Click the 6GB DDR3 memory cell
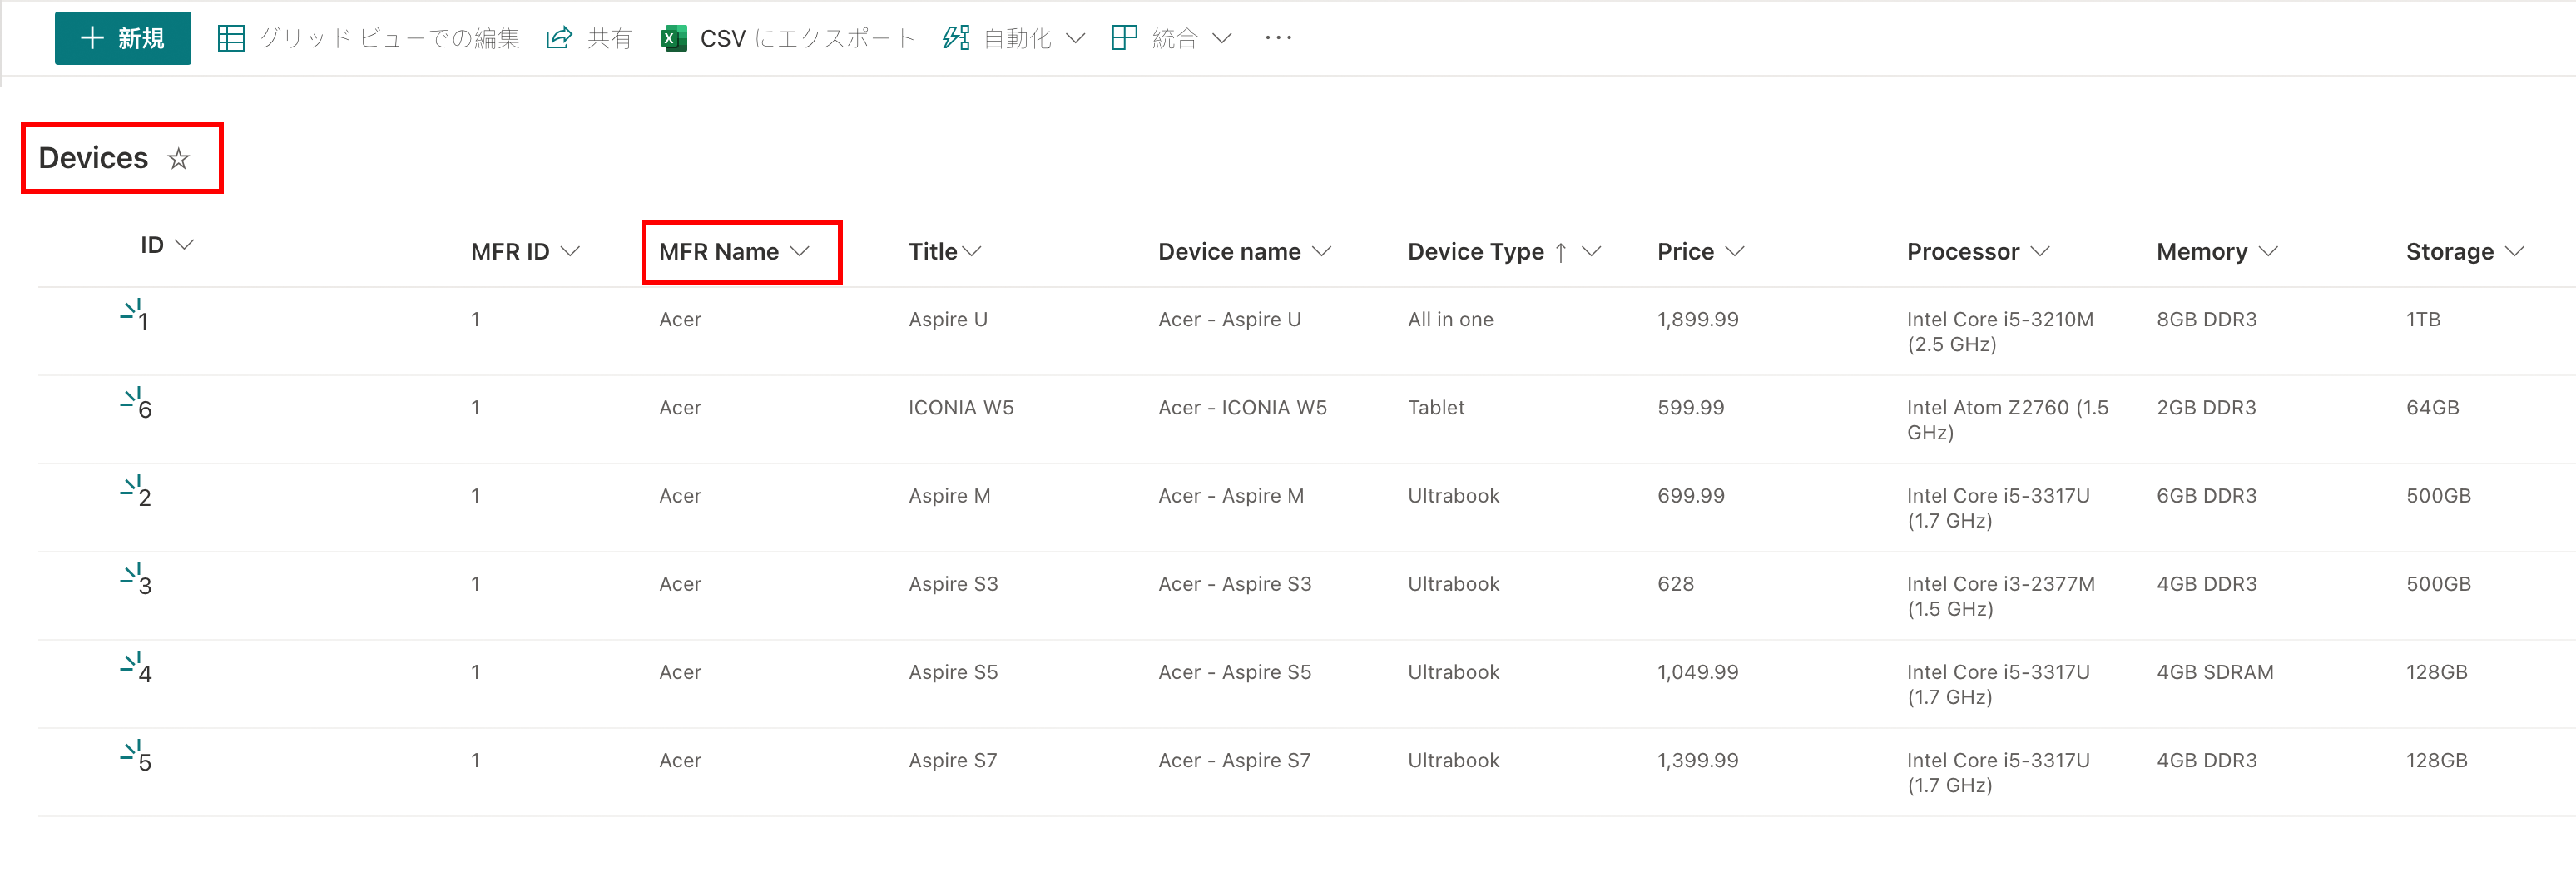The height and width of the screenshot is (882, 2576). coord(2206,495)
